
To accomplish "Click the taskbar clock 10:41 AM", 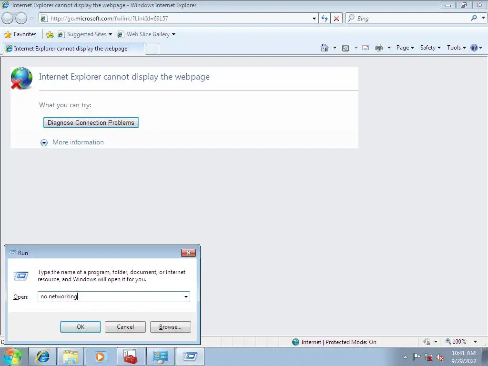I will click(464, 353).
